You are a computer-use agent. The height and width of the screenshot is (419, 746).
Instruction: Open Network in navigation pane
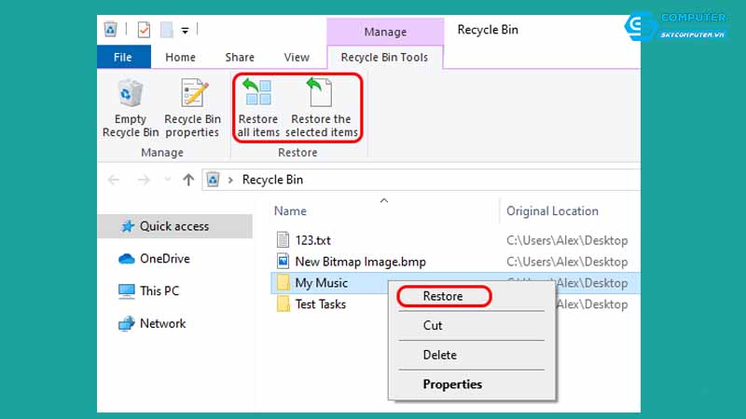click(x=162, y=323)
